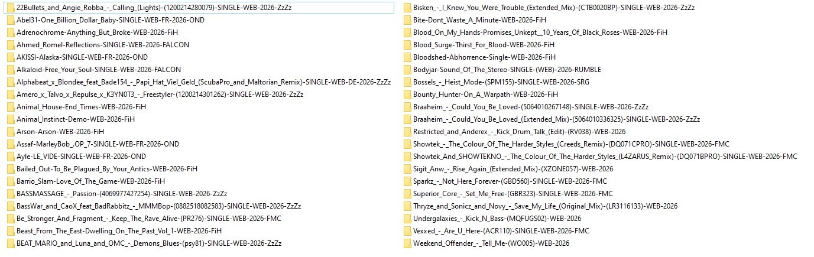Click folder icon of Abel31-One_Billion_Dollar_Baby

[x=10, y=20]
